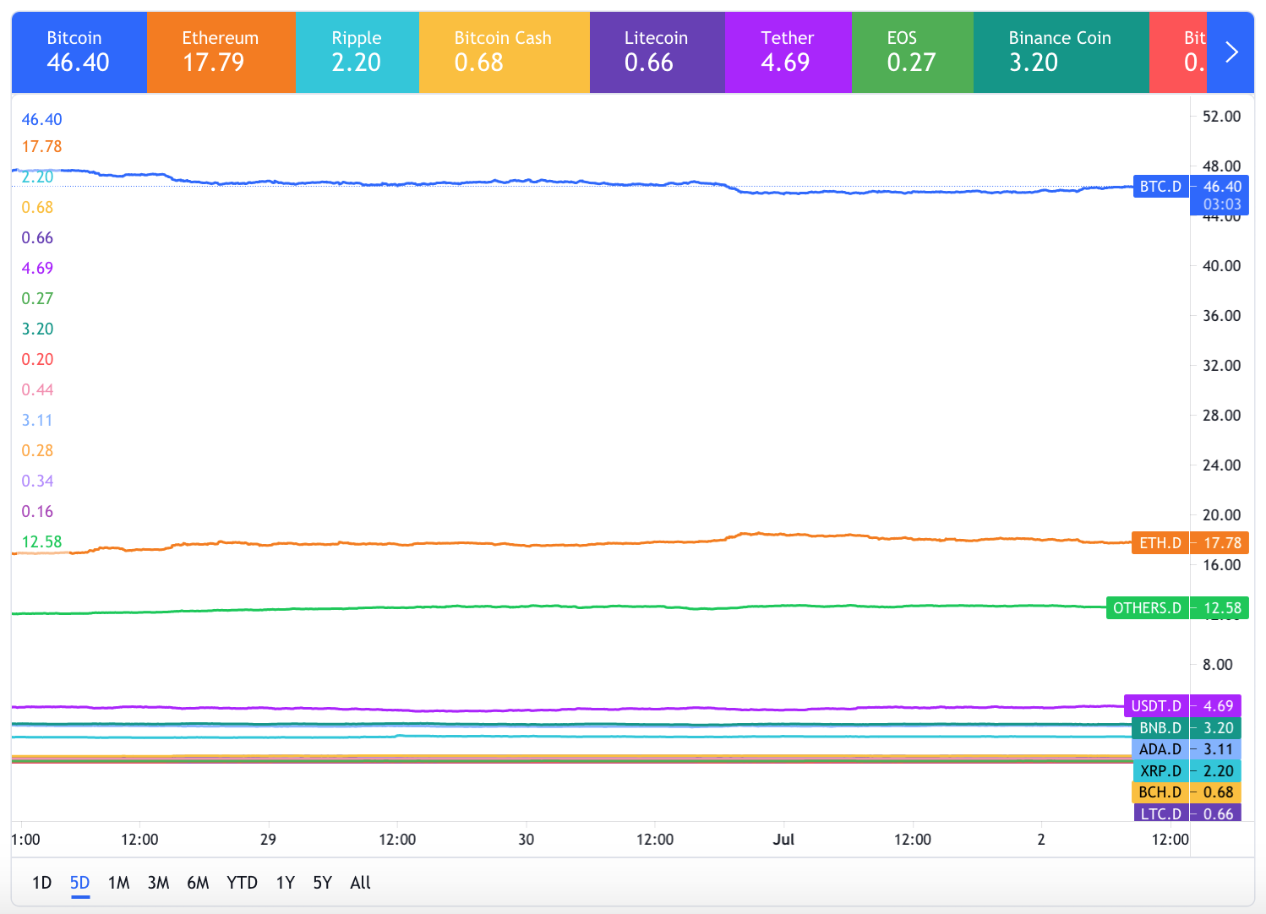Open the EOS 0.27 tile
Screen dimensions: 1266x914
click(912, 52)
